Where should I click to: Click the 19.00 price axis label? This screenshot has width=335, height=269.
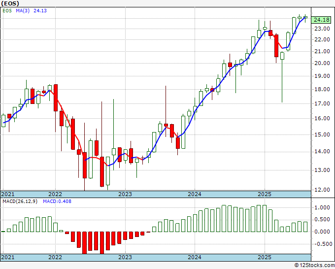click(x=322, y=76)
